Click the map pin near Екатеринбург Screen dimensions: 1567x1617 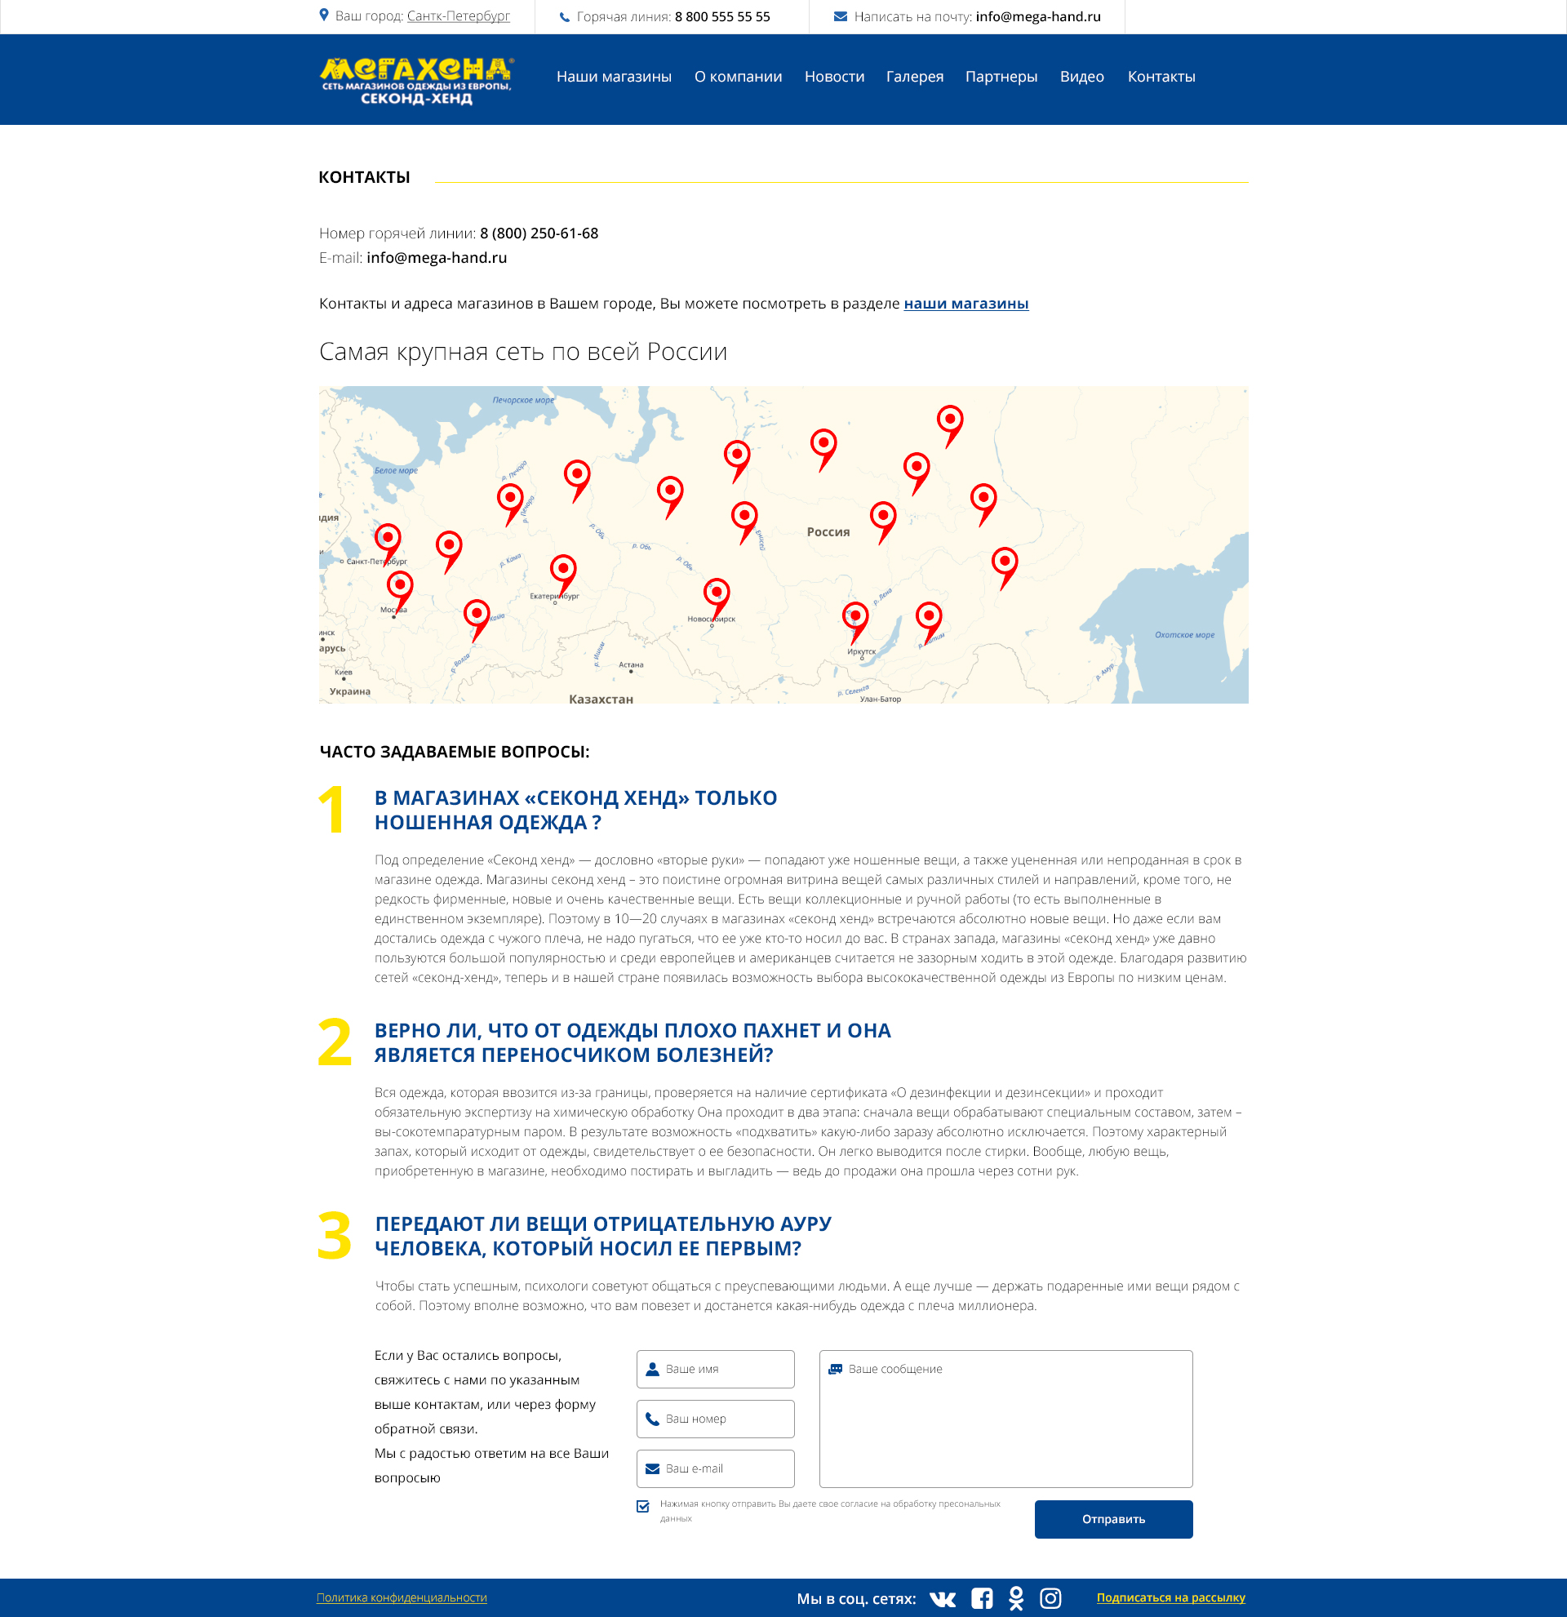click(x=563, y=568)
